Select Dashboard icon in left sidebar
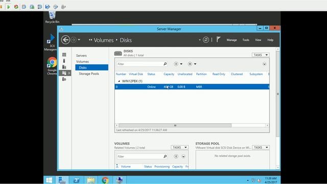 [64, 55]
